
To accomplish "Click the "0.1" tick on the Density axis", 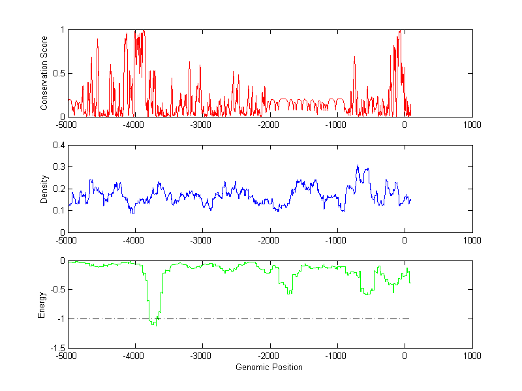I will click(x=57, y=210).
